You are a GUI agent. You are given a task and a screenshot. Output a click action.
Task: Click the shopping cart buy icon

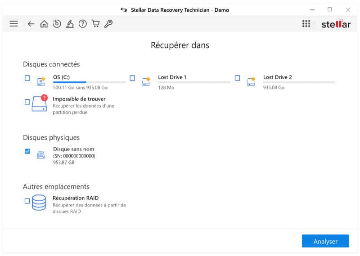pos(95,24)
